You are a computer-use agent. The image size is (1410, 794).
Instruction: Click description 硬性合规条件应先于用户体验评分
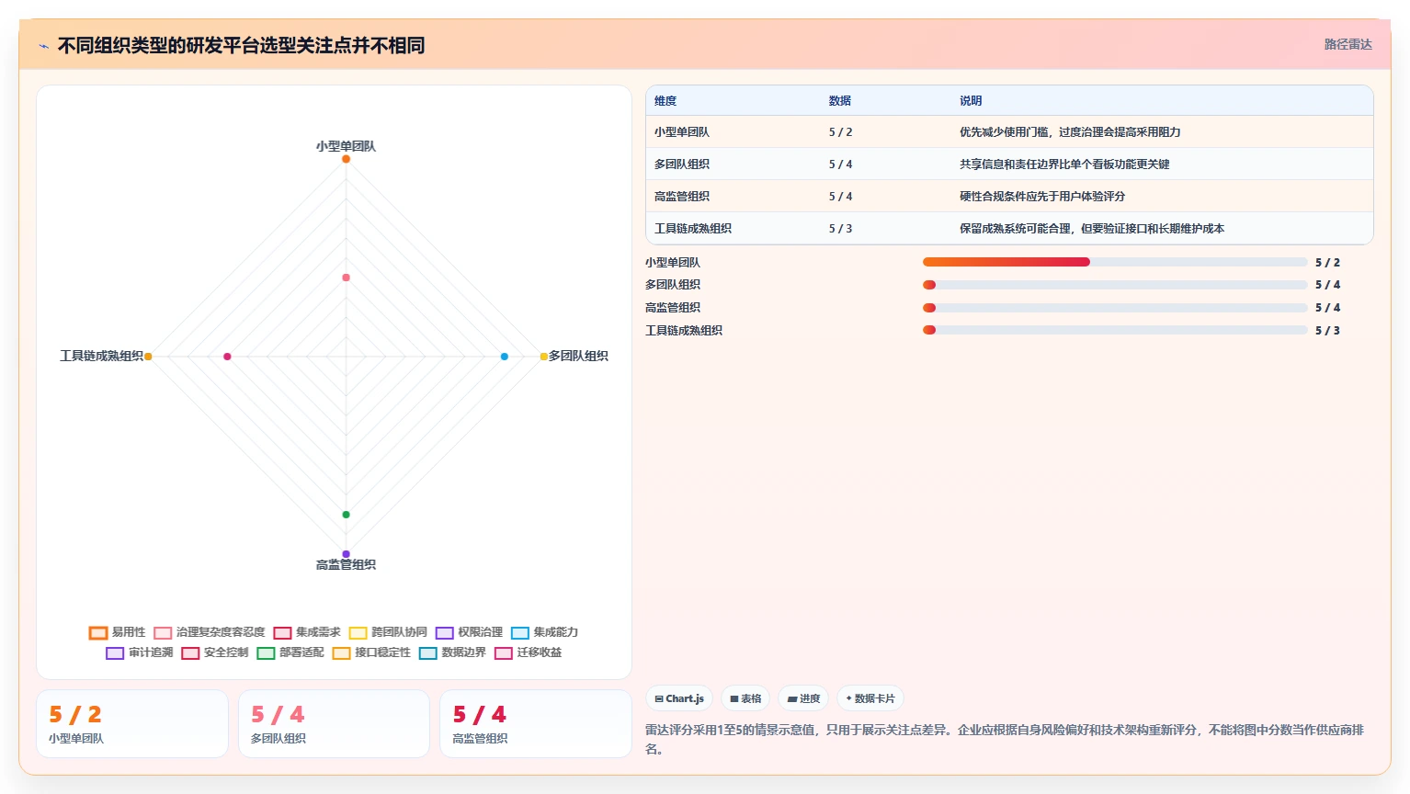[1042, 197]
